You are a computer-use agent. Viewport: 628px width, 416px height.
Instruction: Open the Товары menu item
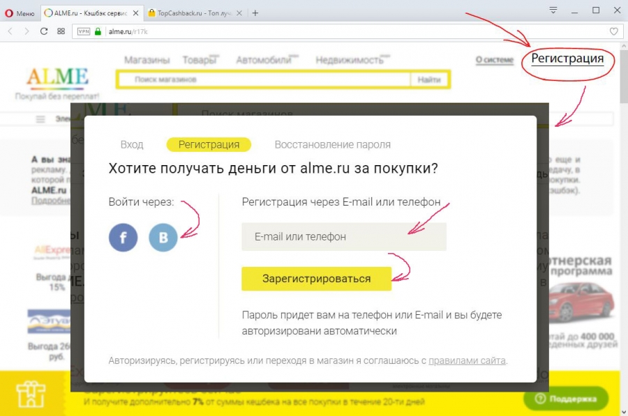point(200,60)
